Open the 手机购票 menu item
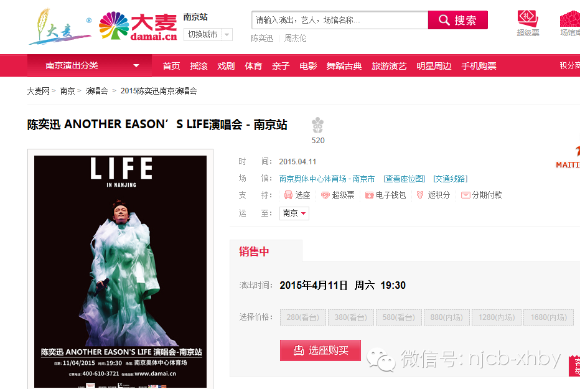This screenshot has width=580, height=389. tap(479, 66)
